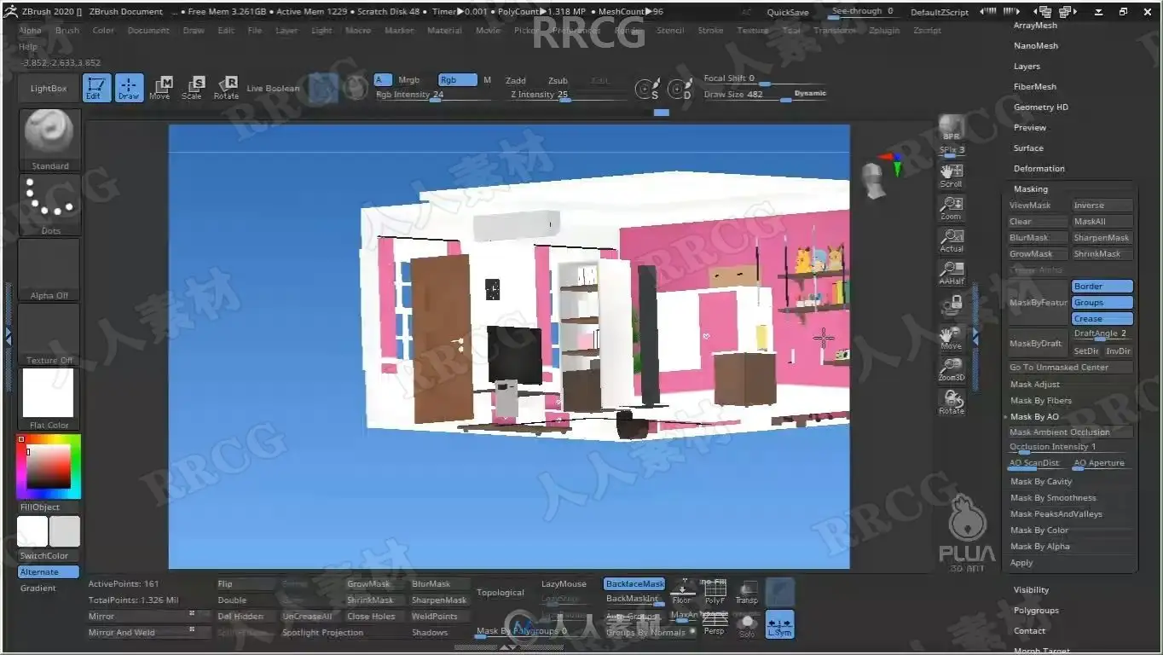
Task: Switch to the Scale transform tool
Action: coord(193,88)
